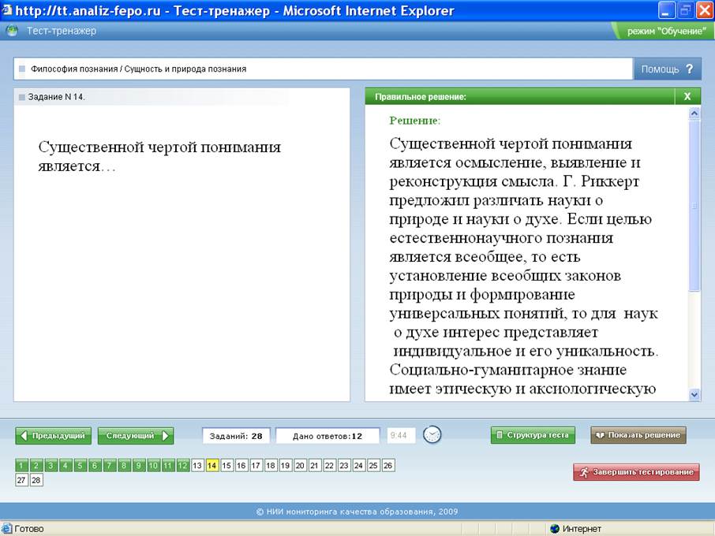The image size is (715, 536).
Task: Jump to question 1
Action: (x=21, y=465)
